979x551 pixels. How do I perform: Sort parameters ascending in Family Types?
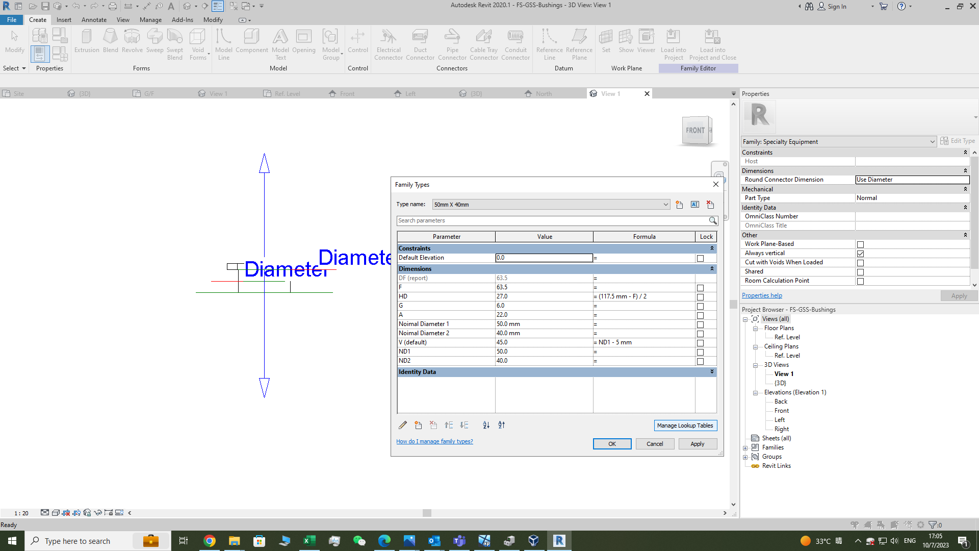486,425
